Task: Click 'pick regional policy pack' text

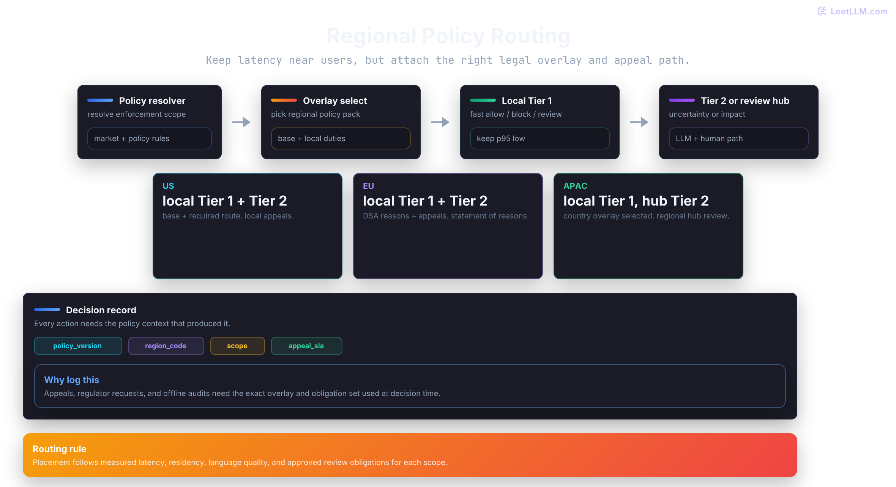Action: 315,114
